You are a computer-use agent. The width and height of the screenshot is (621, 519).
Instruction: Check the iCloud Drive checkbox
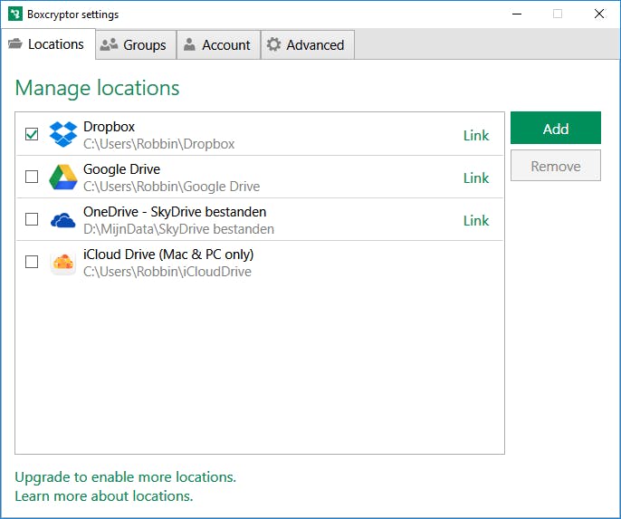click(32, 262)
